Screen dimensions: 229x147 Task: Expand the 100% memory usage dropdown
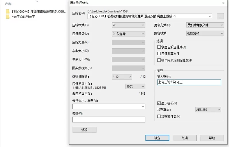135,86
